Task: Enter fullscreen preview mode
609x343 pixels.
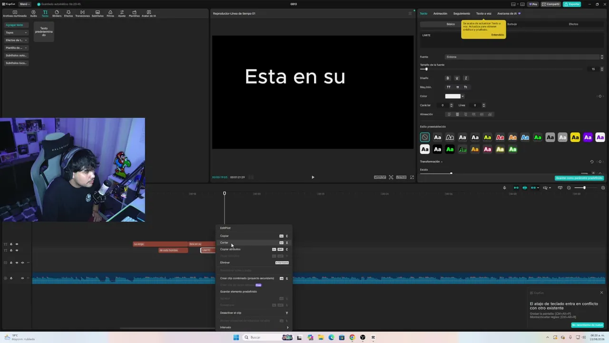Action: tap(412, 177)
